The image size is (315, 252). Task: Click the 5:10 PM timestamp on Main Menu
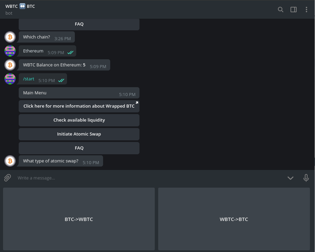[127, 95]
